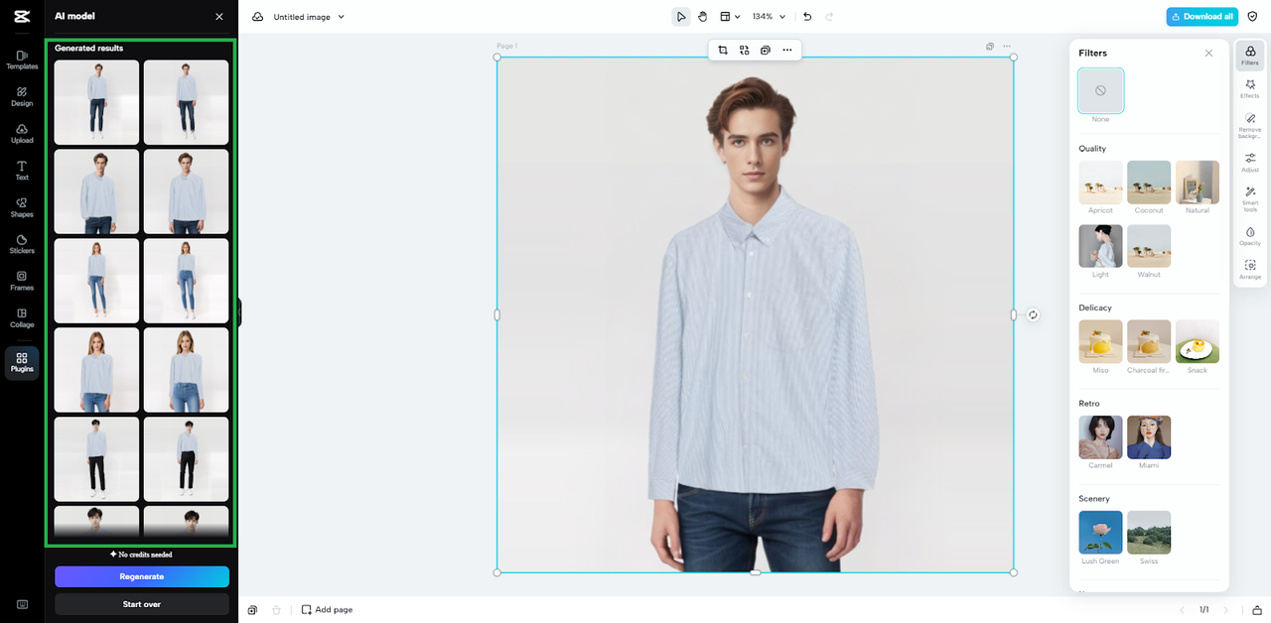Apply the Miso filter
The width and height of the screenshot is (1271, 623).
[1100, 341]
